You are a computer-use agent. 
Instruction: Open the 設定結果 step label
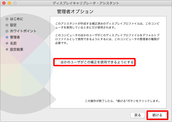point(17,49)
